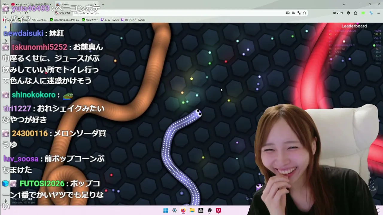Viewport: 383px width, 215px height.
Task: Click the green extension icon in toolbar
Action: tap(363, 13)
